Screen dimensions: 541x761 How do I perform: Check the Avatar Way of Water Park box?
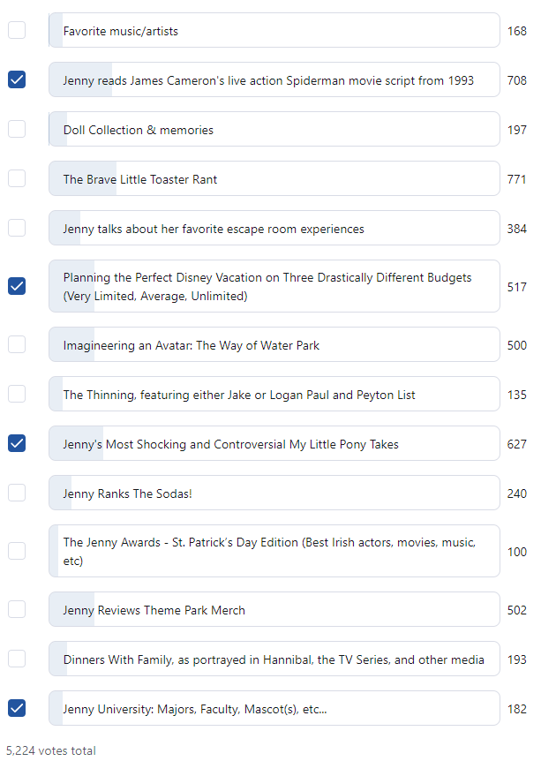point(17,344)
